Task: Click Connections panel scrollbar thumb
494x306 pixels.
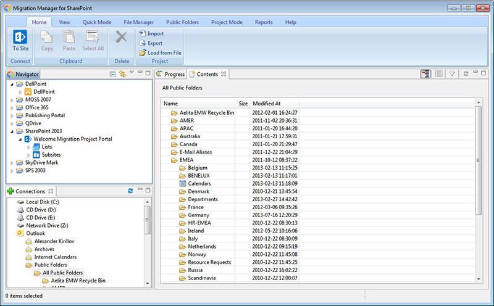Action: 147,220
